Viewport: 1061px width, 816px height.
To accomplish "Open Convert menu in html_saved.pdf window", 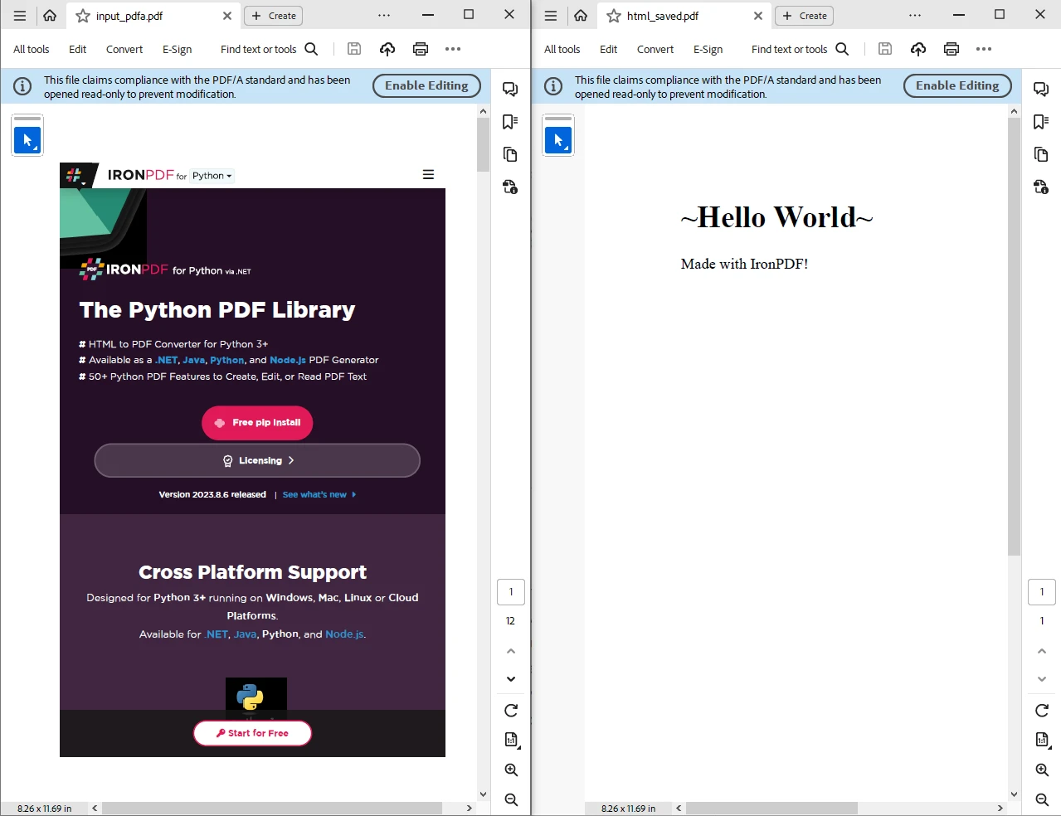I will pyautogui.click(x=655, y=49).
